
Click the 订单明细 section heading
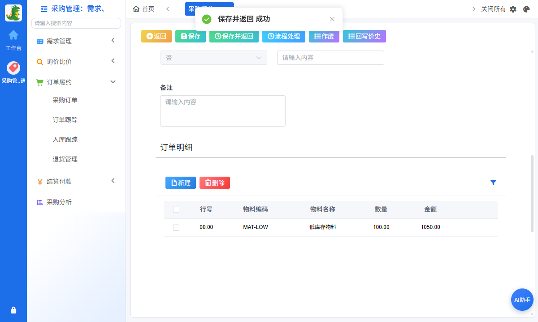pos(176,148)
